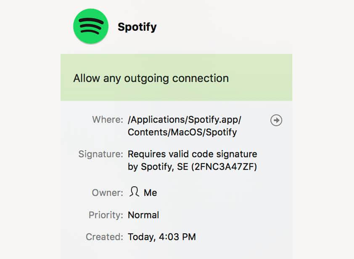This screenshot has width=354, height=259.
Task: Click the Where: field label
Action: [108, 120]
